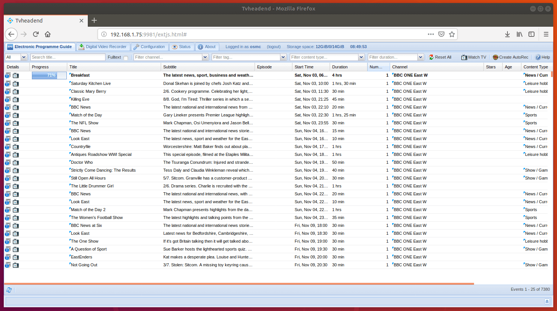The width and height of the screenshot is (557, 311).
Task: Open Watch TV player
Action: pos(474,57)
